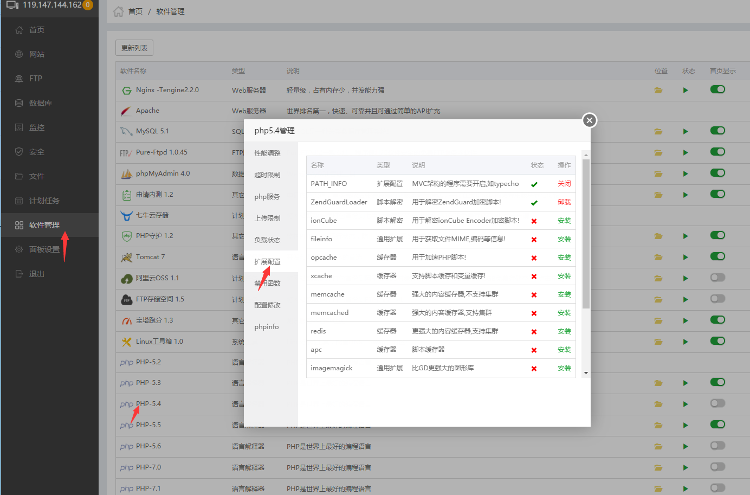
Task: Open folder location for PHP-5.6
Action: pos(658,447)
